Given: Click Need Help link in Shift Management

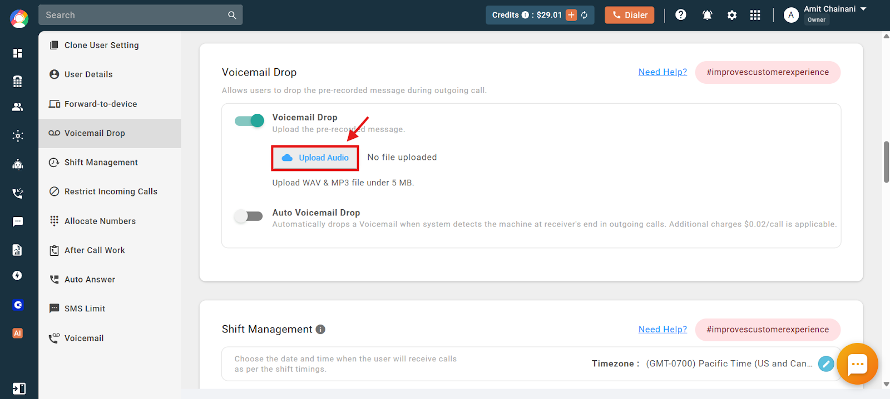Looking at the screenshot, I should [x=662, y=330].
